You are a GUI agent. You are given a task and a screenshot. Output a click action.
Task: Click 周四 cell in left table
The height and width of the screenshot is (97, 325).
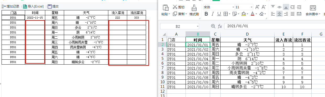pos(55,47)
